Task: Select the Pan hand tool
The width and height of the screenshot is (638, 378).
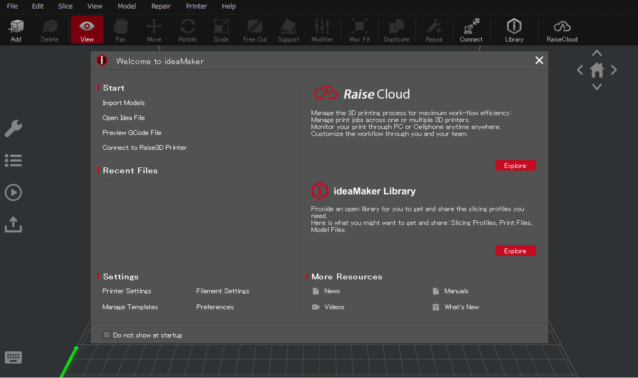Action: (121, 30)
